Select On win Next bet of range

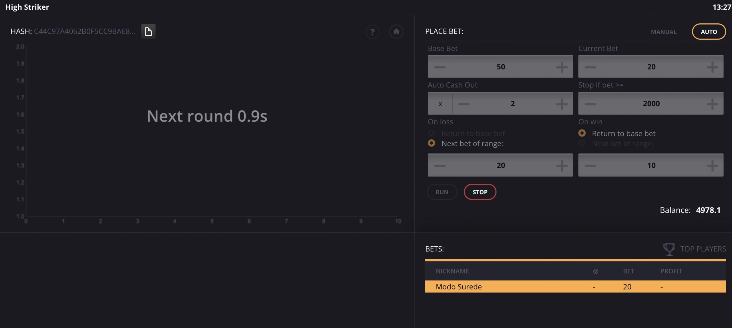[582, 143]
